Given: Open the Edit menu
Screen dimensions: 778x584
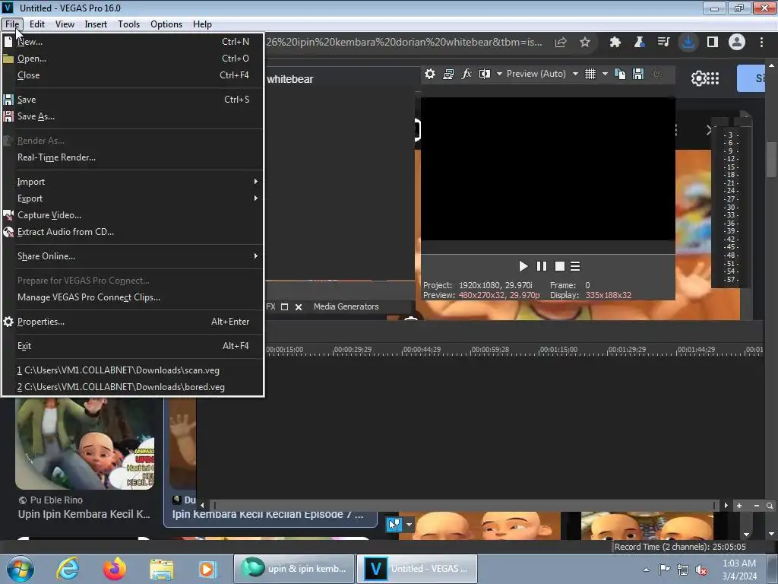Looking at the screenshot, I should coord(37,24).
